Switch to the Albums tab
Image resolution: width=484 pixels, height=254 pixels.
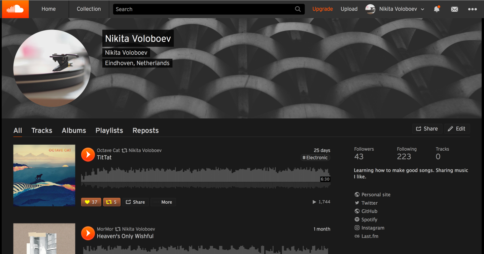pyautogui.click(x=74, y=131)
